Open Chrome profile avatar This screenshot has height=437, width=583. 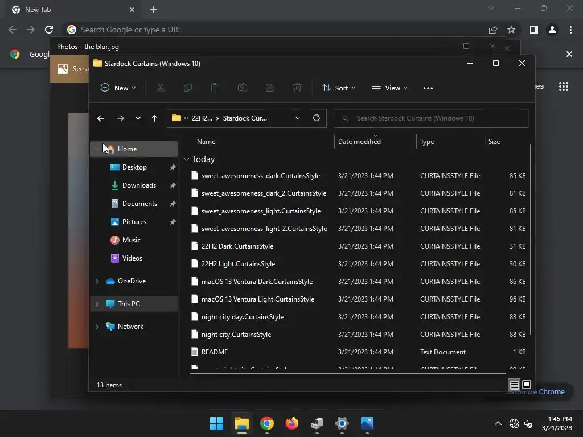552,30
